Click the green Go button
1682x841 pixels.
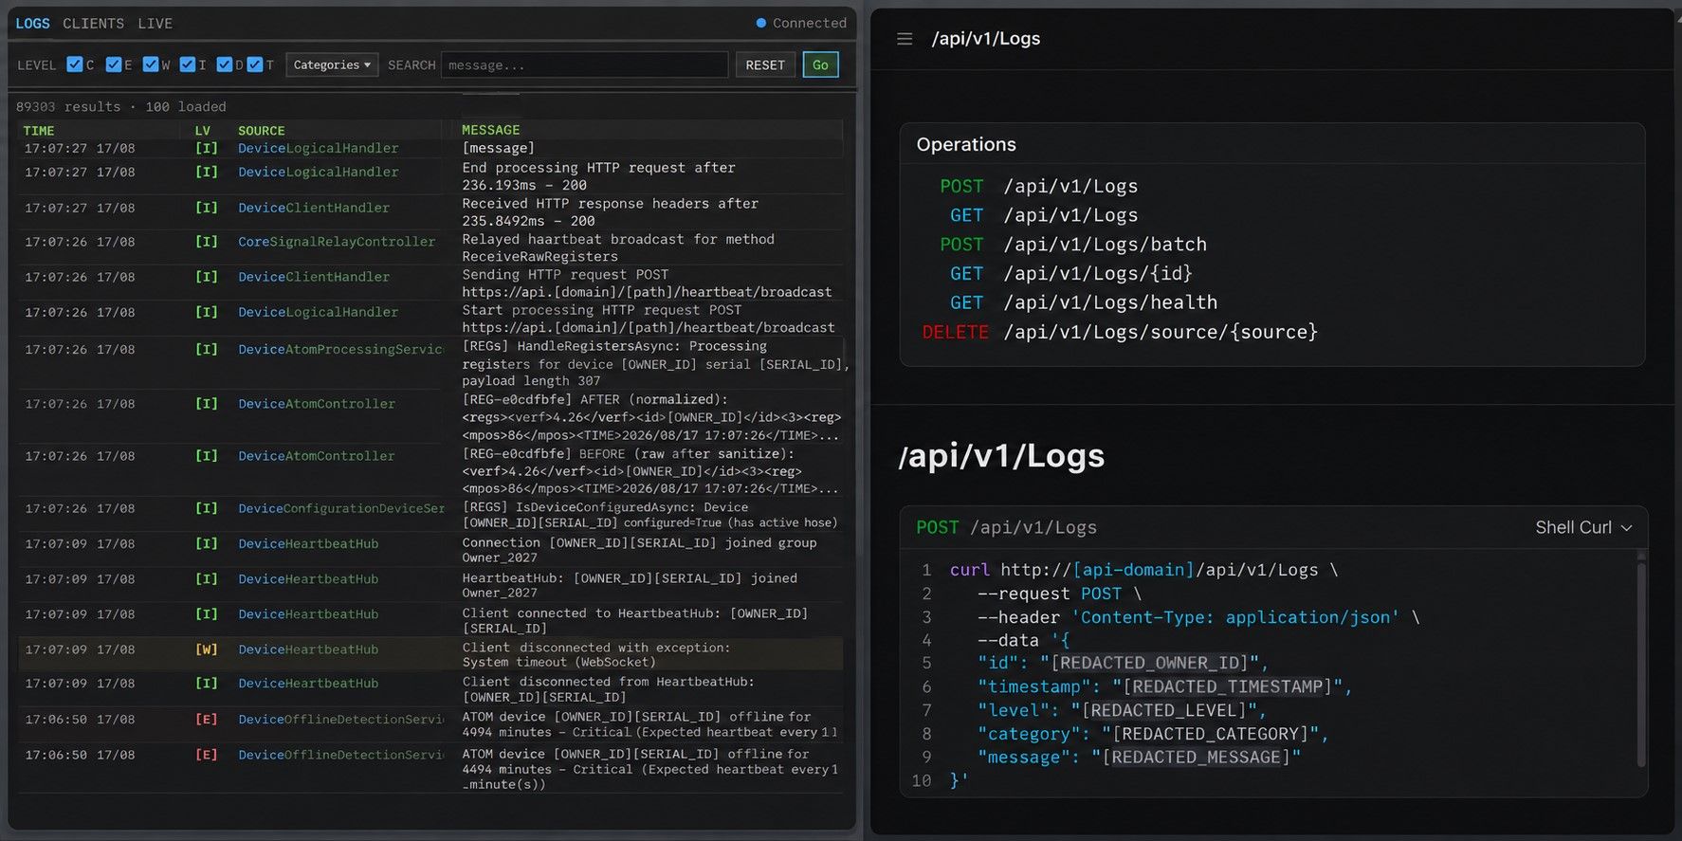click(820, 64)
